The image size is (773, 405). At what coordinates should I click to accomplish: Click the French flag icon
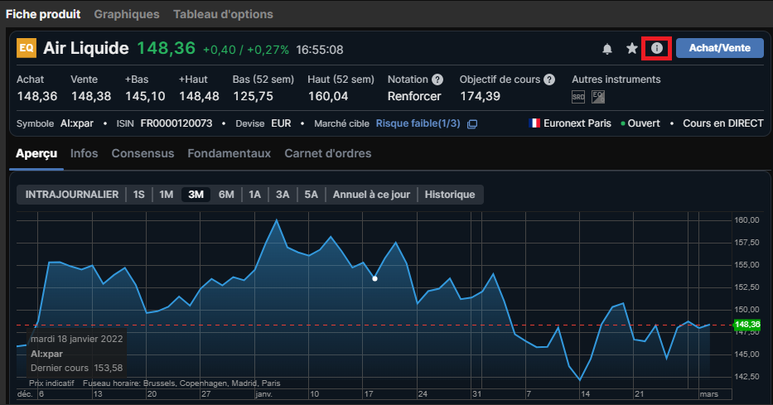click(534, 123)
